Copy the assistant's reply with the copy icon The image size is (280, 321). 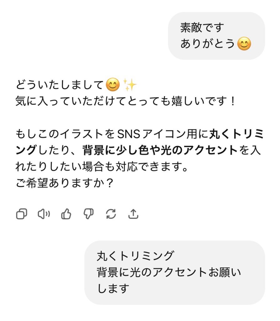click(x=22, y=214)
